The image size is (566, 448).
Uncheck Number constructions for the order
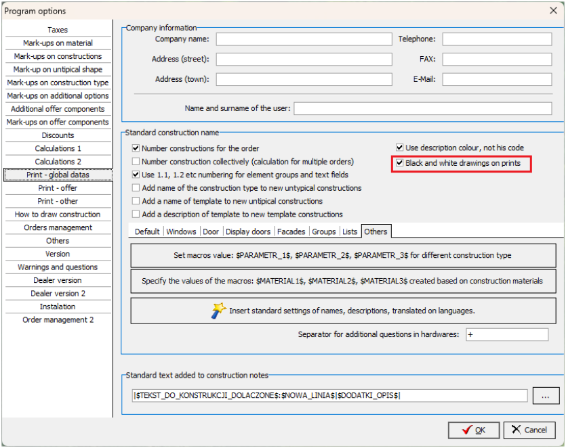pos(136,148)
